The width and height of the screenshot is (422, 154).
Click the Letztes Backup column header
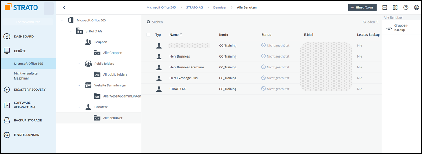pos(368,35)
